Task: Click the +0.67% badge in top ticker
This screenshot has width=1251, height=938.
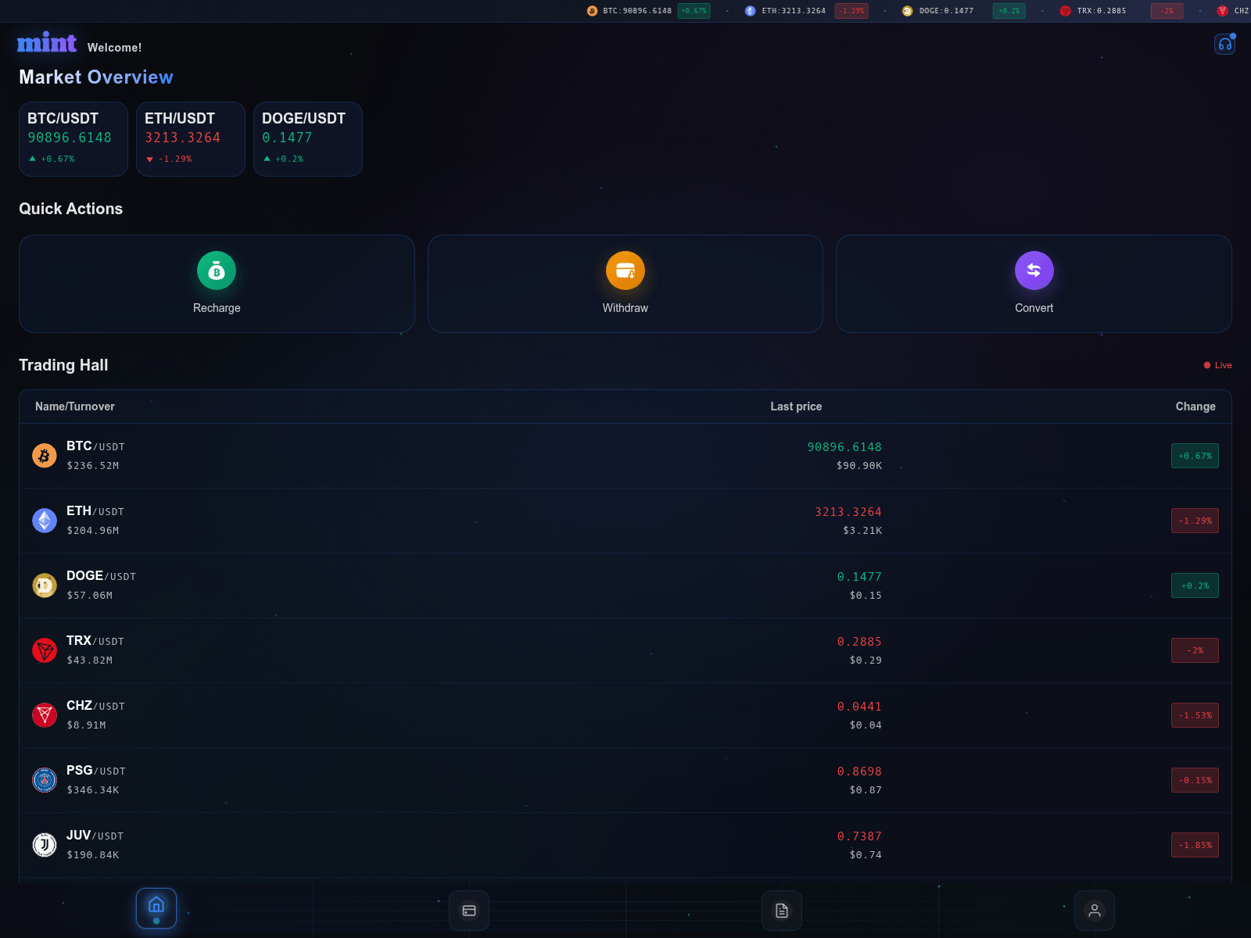Action: point(694,11)
